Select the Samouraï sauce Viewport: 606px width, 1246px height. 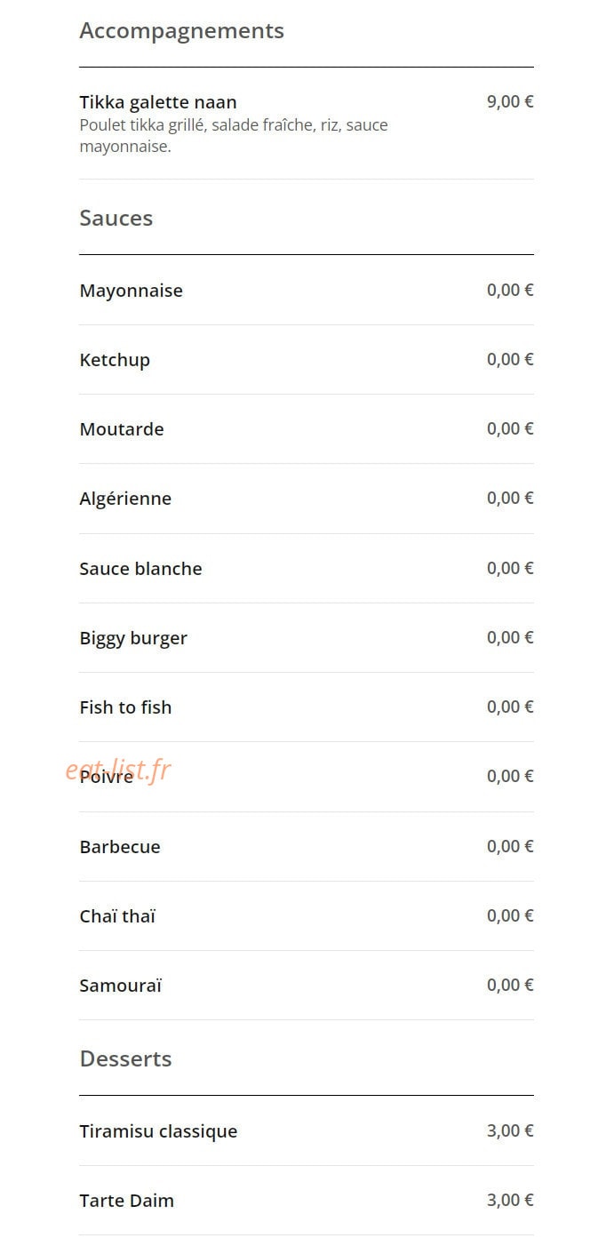pos(306,986)
